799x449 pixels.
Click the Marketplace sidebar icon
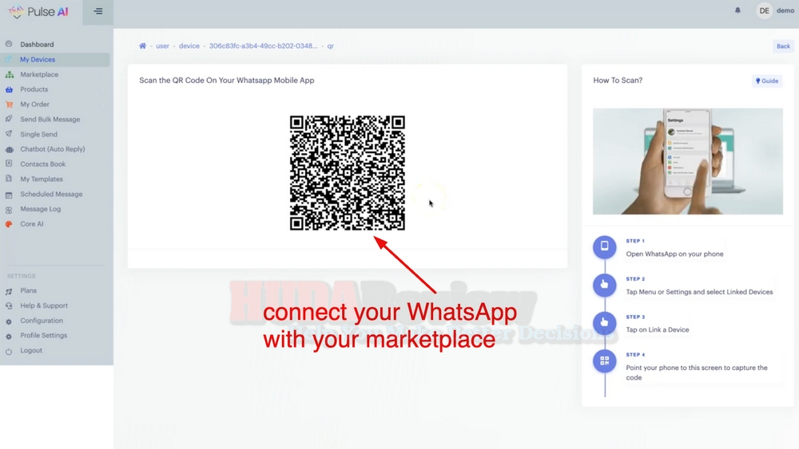pos(9,75)
